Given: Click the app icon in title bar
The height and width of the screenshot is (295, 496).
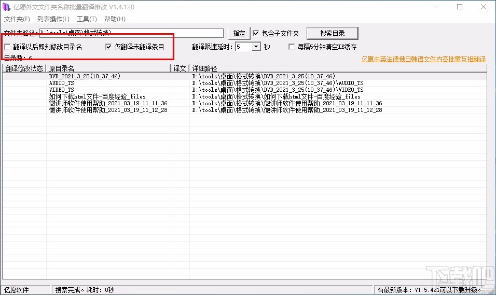Looking at the screenshot, I should [6, 7].
